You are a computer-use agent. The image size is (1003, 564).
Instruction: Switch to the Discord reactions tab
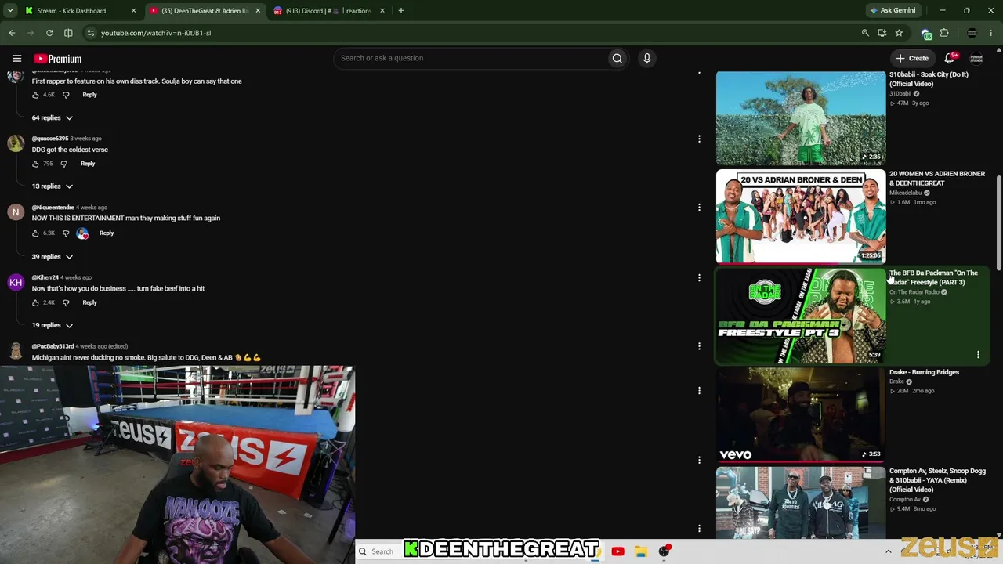tap(328, 11)
